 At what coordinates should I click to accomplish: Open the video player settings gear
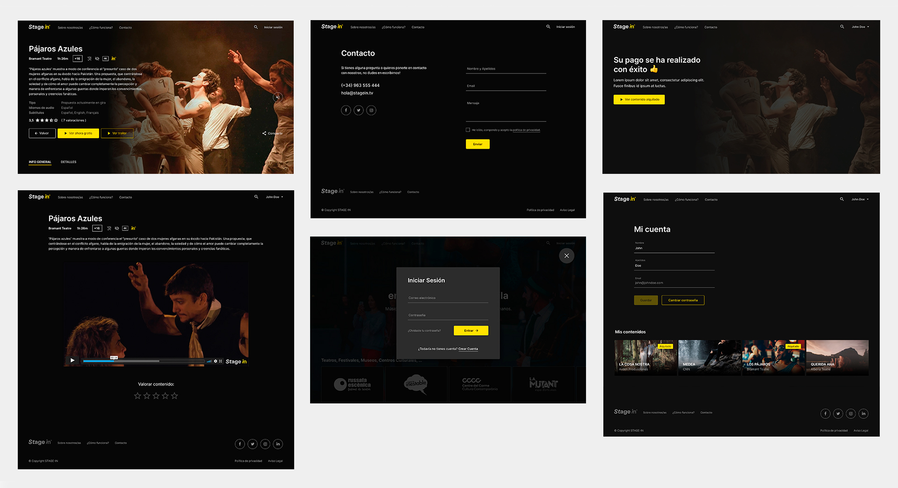coord(216,361)
